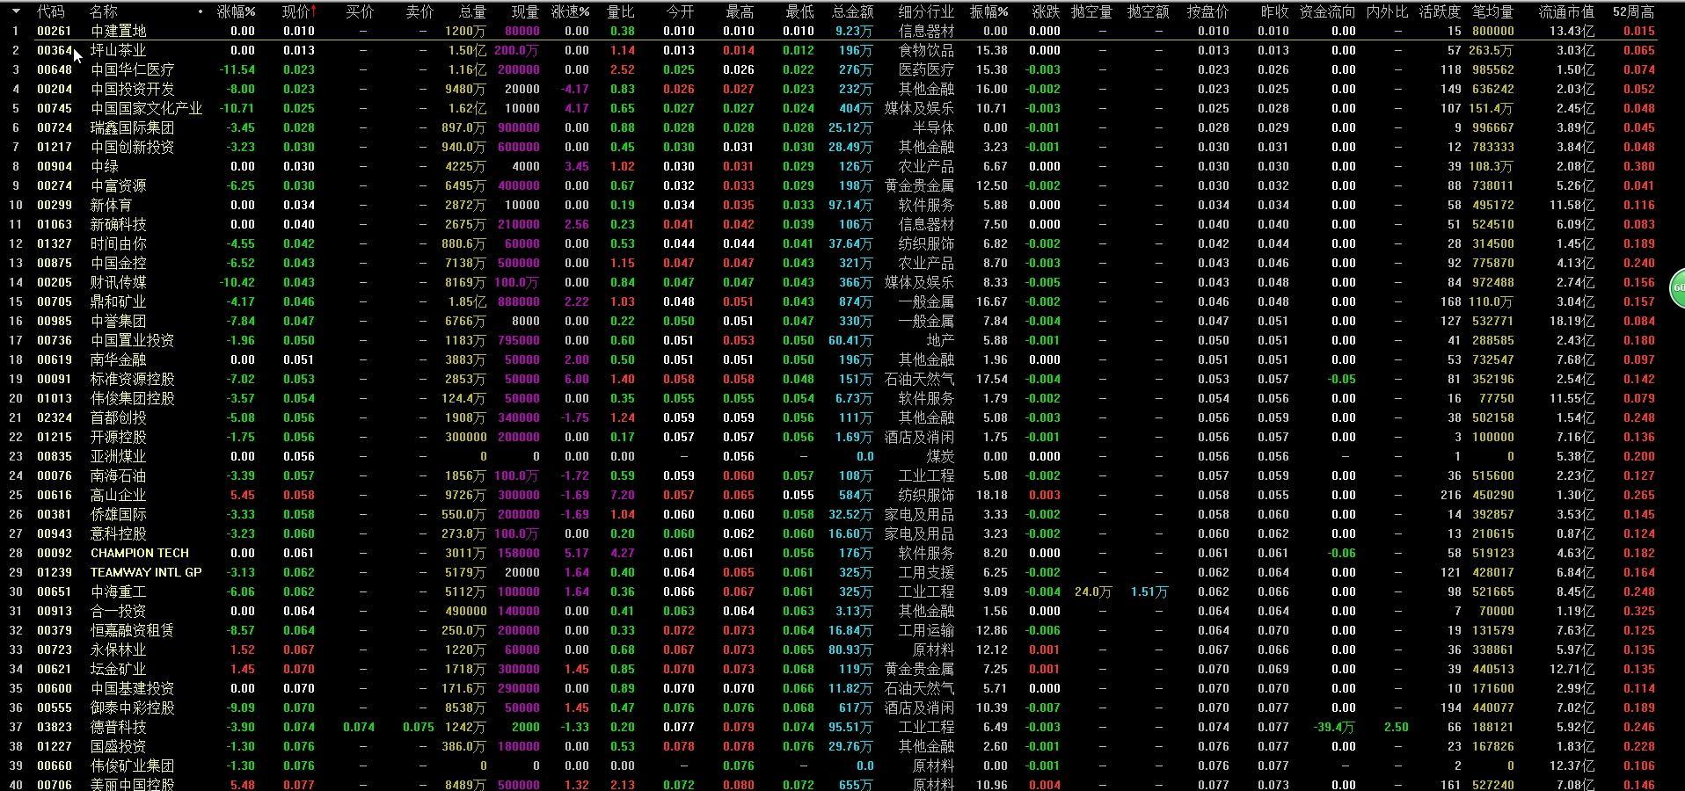Screen dimensions: 1685x791
Task: Click the 现价 column header with red arrow
Action: pyautogui.click(x=299, y=11)
